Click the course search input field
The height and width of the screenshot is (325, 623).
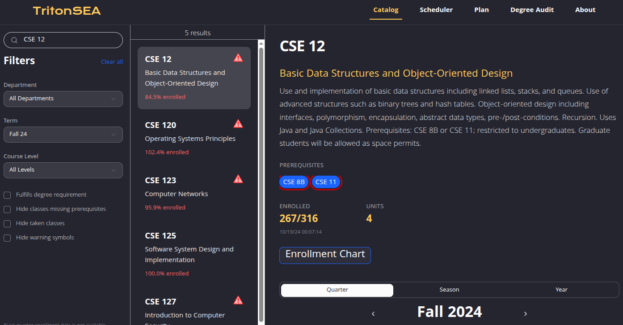point(69,40)
